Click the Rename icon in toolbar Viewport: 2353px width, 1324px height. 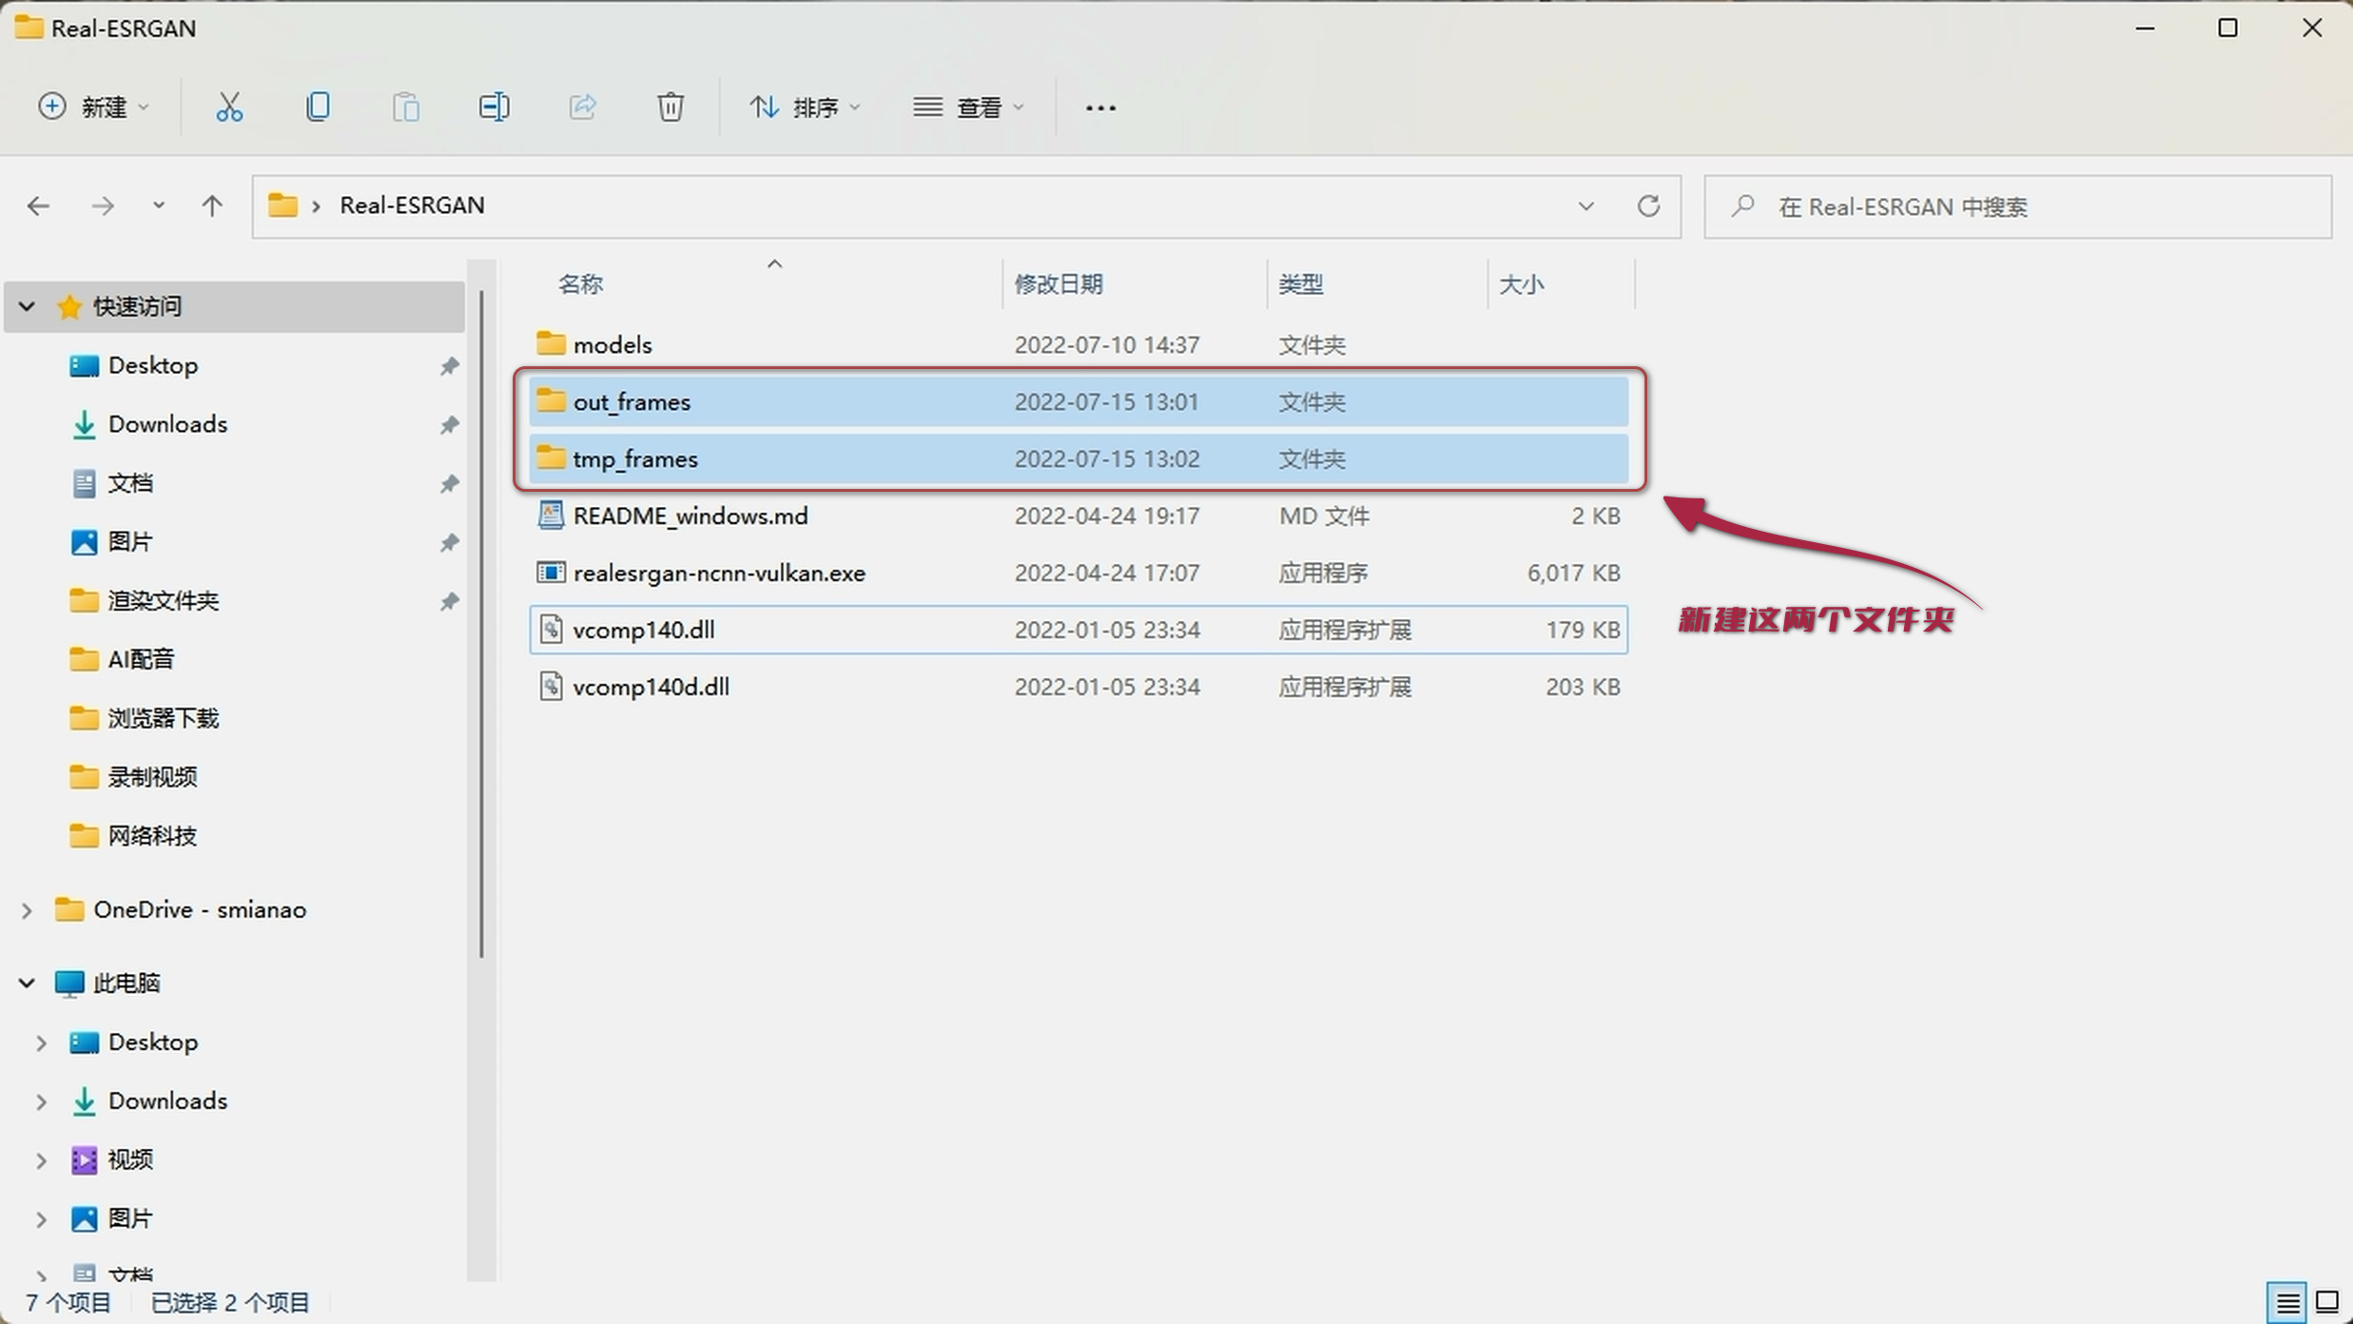[494, 107]
